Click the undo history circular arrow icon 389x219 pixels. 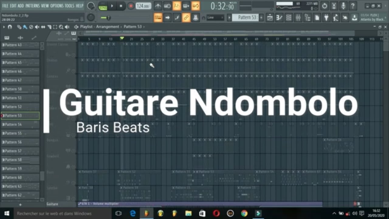point(325,6)
